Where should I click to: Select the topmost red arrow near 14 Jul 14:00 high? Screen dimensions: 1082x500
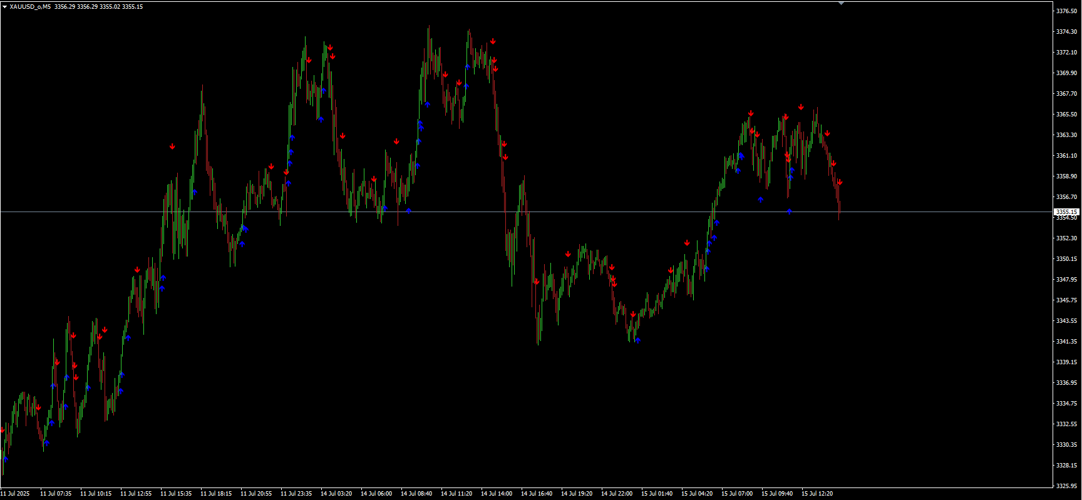493,41
